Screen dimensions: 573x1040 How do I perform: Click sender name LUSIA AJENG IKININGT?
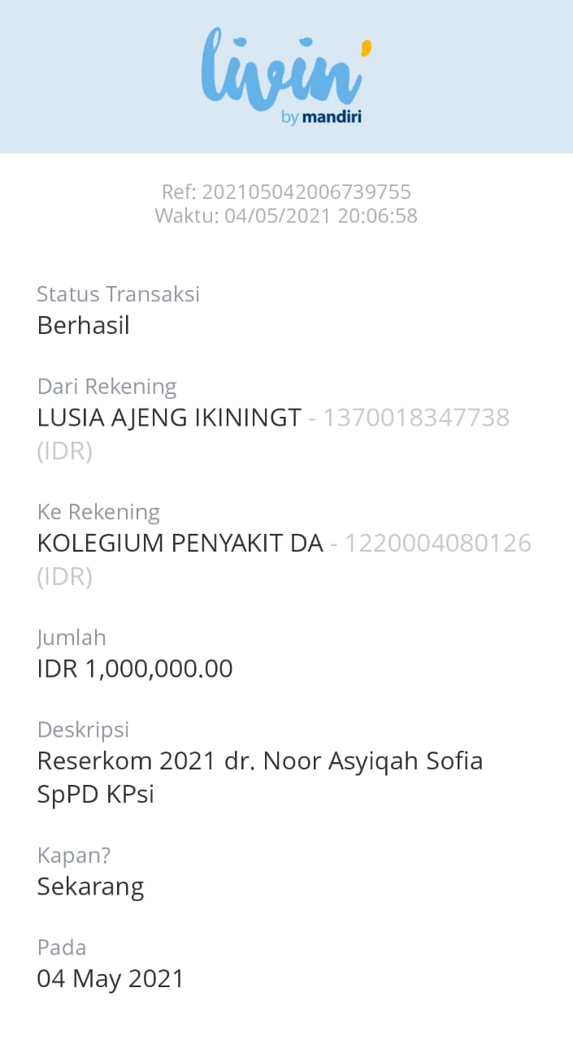[169, 418]
